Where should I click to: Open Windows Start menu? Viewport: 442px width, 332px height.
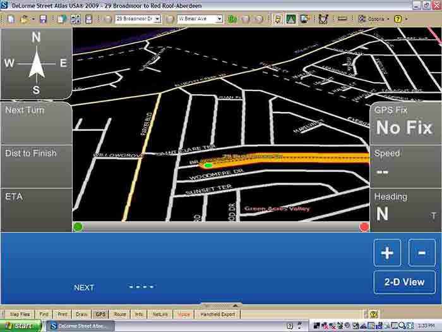pyautogui.click(x=20, y=326)
